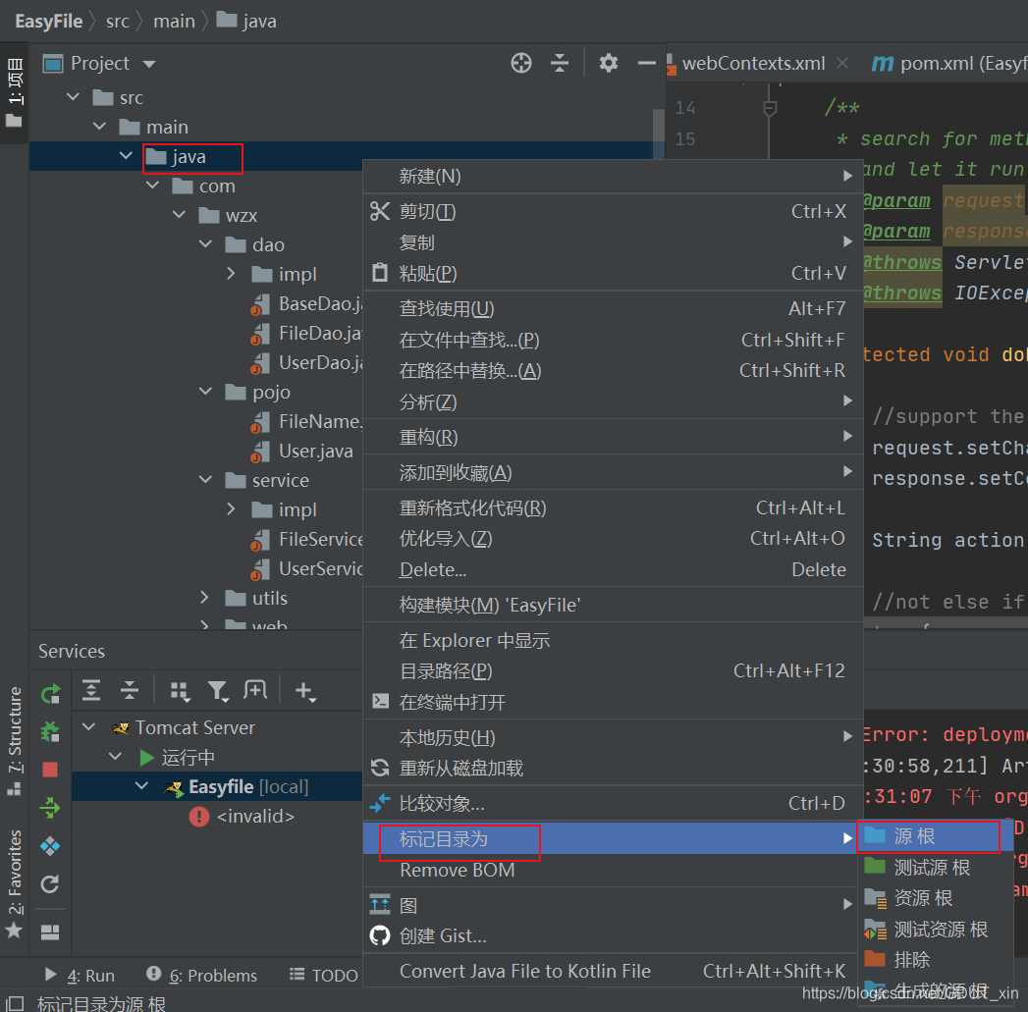The height and width of the screenshot is (1012, 1028).
Task: Collapse the src folder
Action: (74, 97)
